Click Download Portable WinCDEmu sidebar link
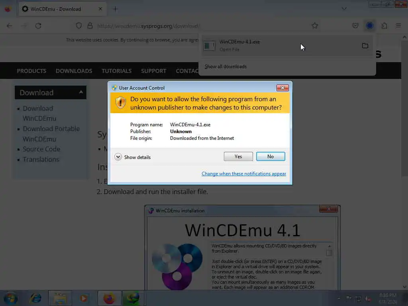This screenshot has width=408, height=306. coord(51,134)
